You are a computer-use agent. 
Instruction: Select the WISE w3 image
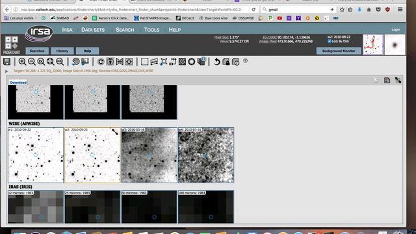click(149, 155)
